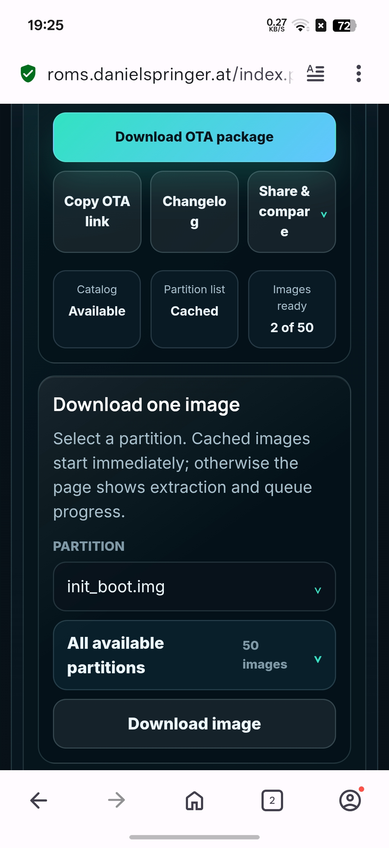This screenshot has height=848, width=389.
Task: Open the account profile icon
Action: (350, 800)
